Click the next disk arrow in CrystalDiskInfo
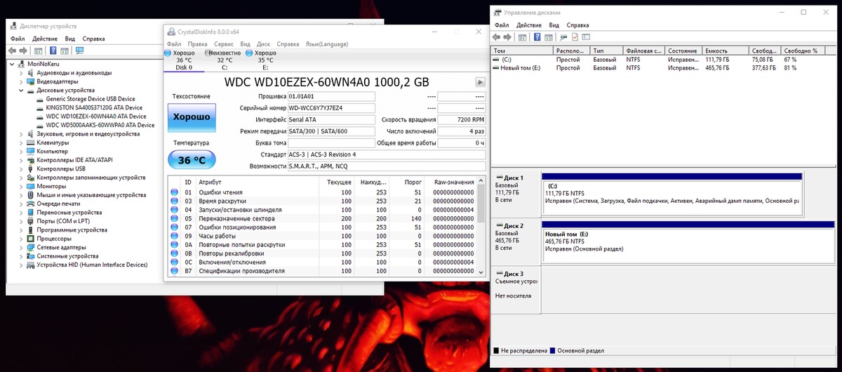 480,81
